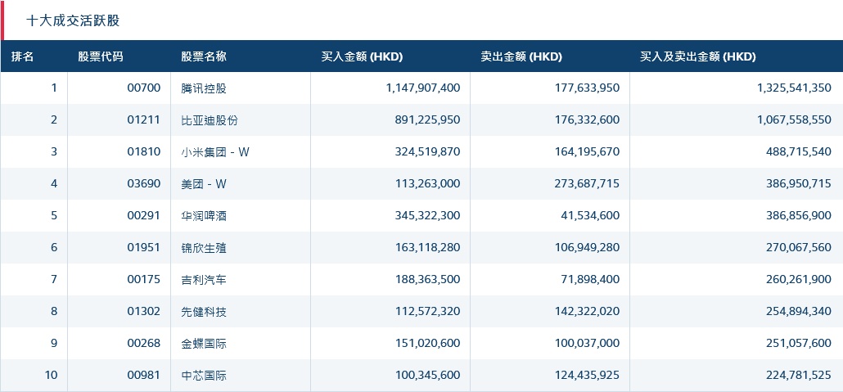The width and height of the screenshot is (843, 392).
Task: Click stock name 华润啤酒
Action: [204, 216]
